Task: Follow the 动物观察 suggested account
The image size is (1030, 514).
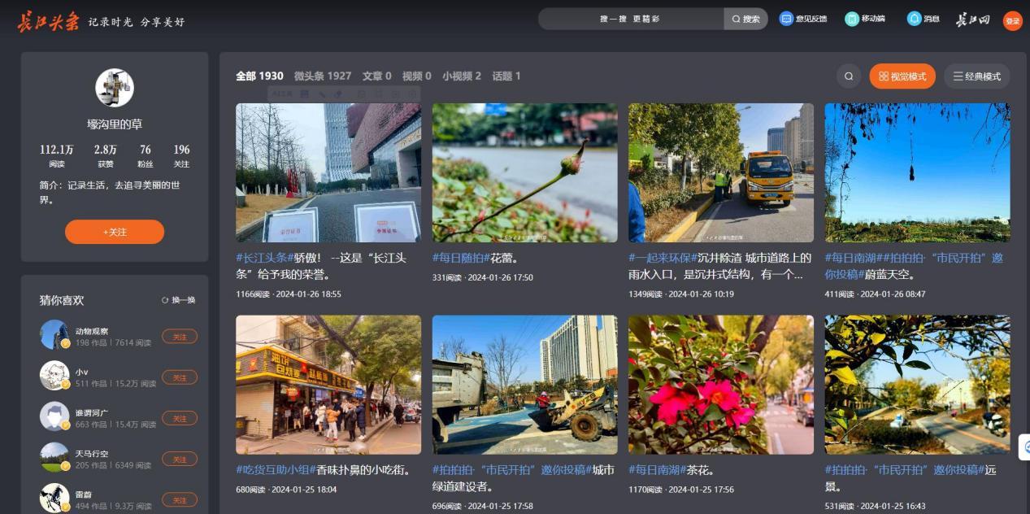Action: point(179,336)
